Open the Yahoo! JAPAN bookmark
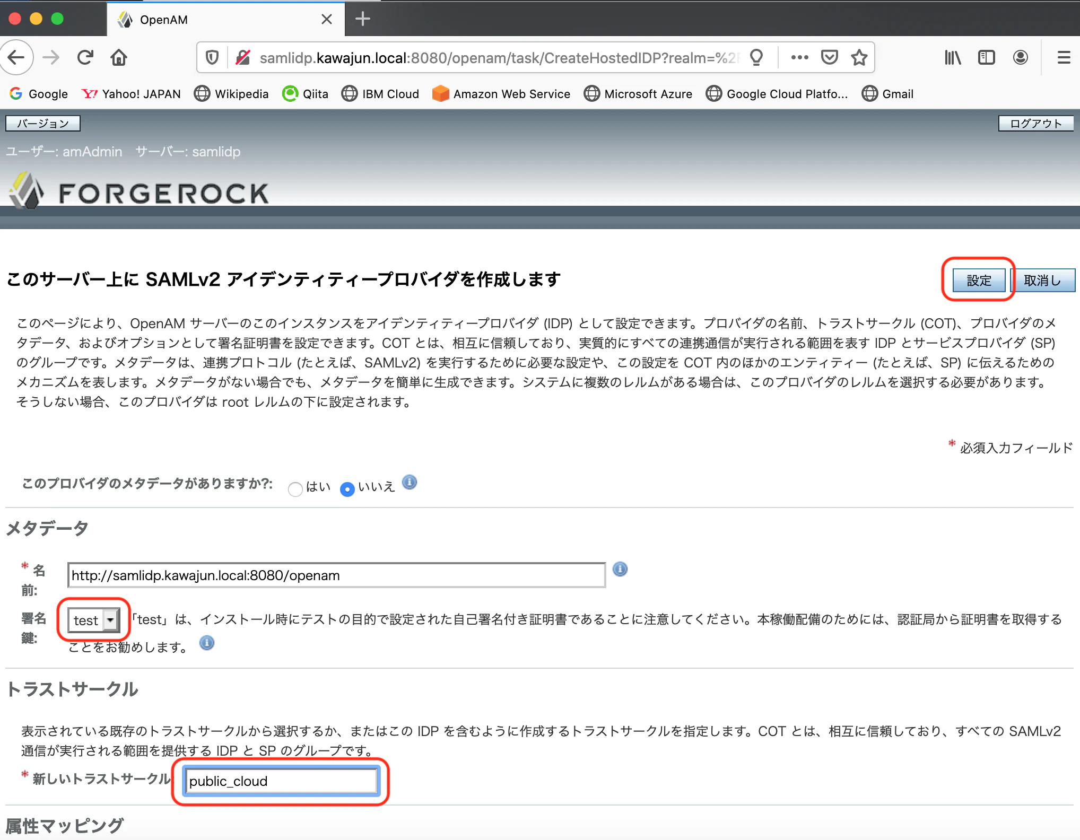This screenshot has height=840, width=1080. pos(131,94)
